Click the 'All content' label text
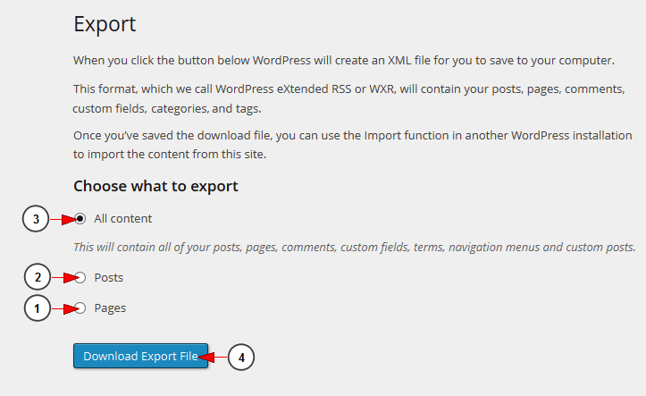 (x=122, y=218)
